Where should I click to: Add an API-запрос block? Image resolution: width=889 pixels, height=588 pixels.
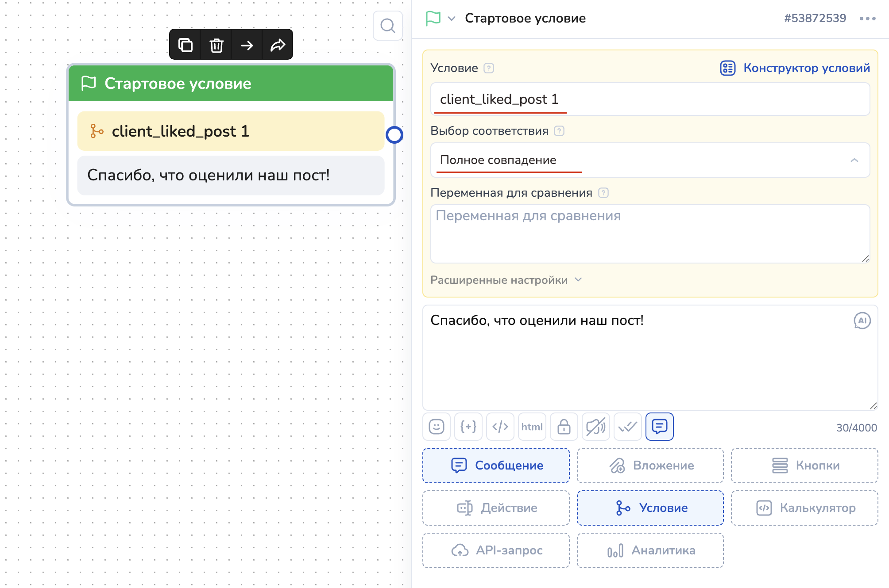pyautogui.click(x=496, y=550)
